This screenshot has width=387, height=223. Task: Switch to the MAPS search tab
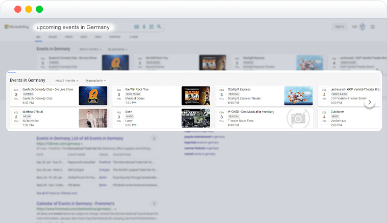(x=84, y=37)
